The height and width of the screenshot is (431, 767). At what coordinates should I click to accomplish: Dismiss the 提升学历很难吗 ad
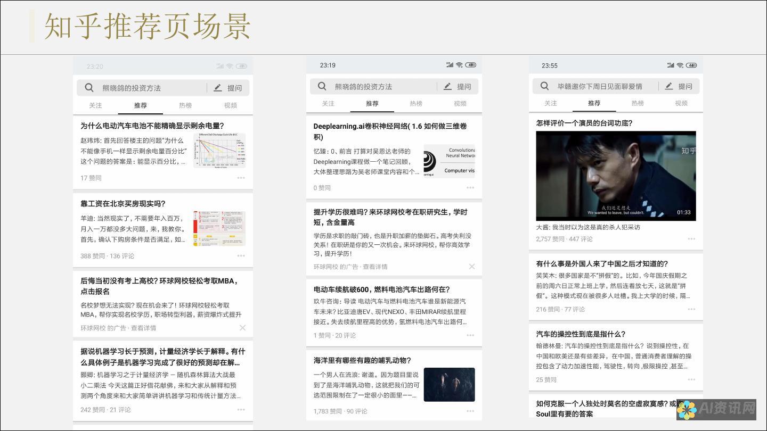[x=471, y=267]
